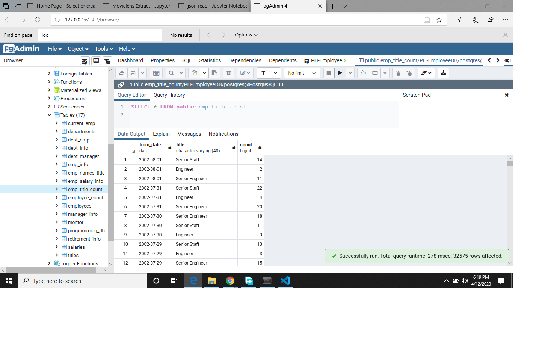Close the Find on page bar

506,35
